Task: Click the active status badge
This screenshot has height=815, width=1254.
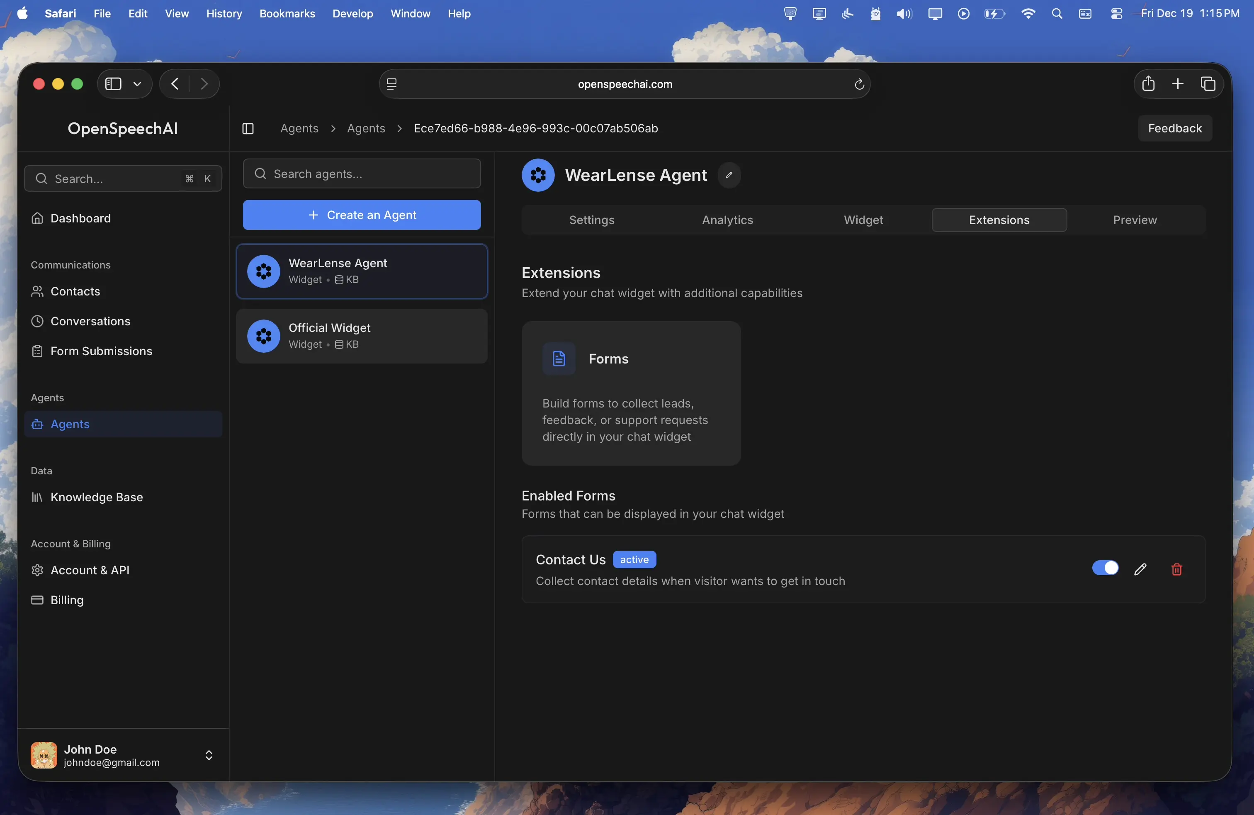Action: 634,559
